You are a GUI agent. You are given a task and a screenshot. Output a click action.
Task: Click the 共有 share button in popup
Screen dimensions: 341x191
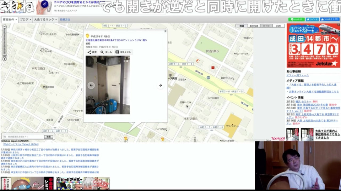click(x=92, y=52)
